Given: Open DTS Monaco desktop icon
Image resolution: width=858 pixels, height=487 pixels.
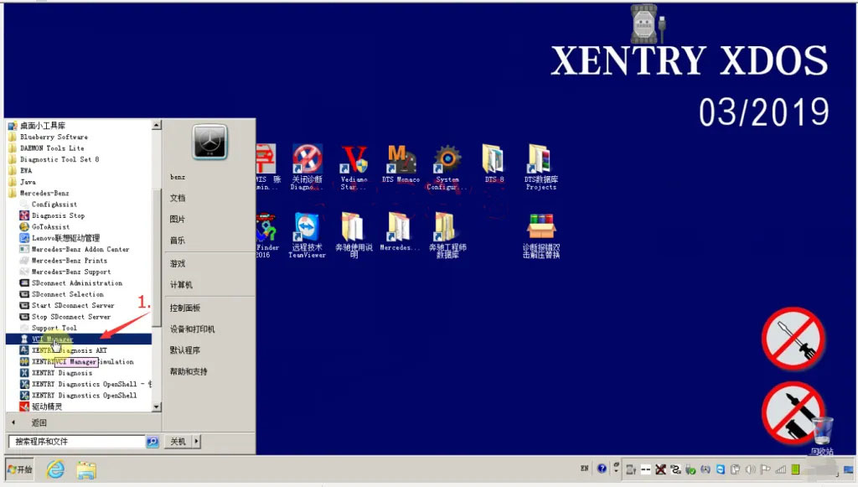Looking at the screenshot, I should click(x=401, y=164).
